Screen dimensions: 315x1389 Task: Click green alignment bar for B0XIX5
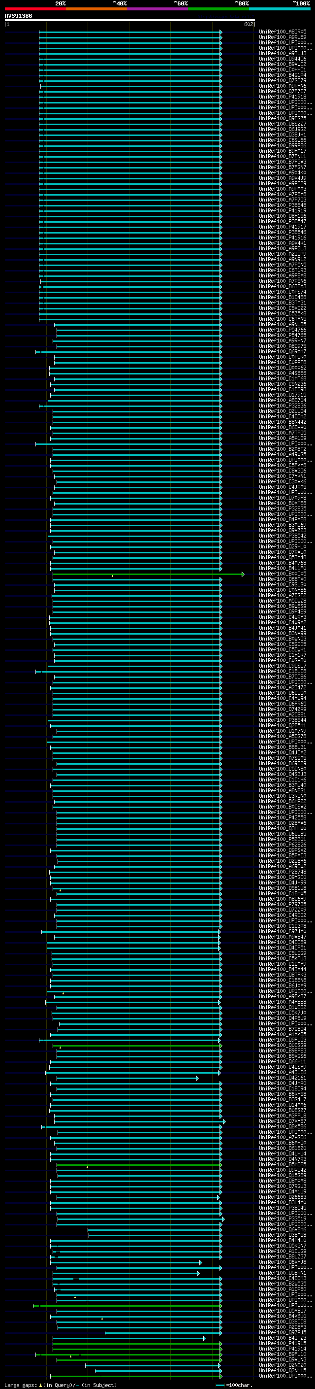click(x=148, y=574)
